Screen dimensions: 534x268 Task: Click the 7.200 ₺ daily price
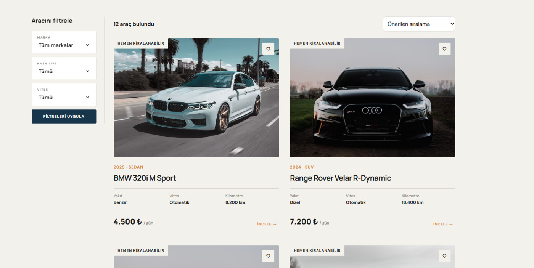(x=304, y=222)
